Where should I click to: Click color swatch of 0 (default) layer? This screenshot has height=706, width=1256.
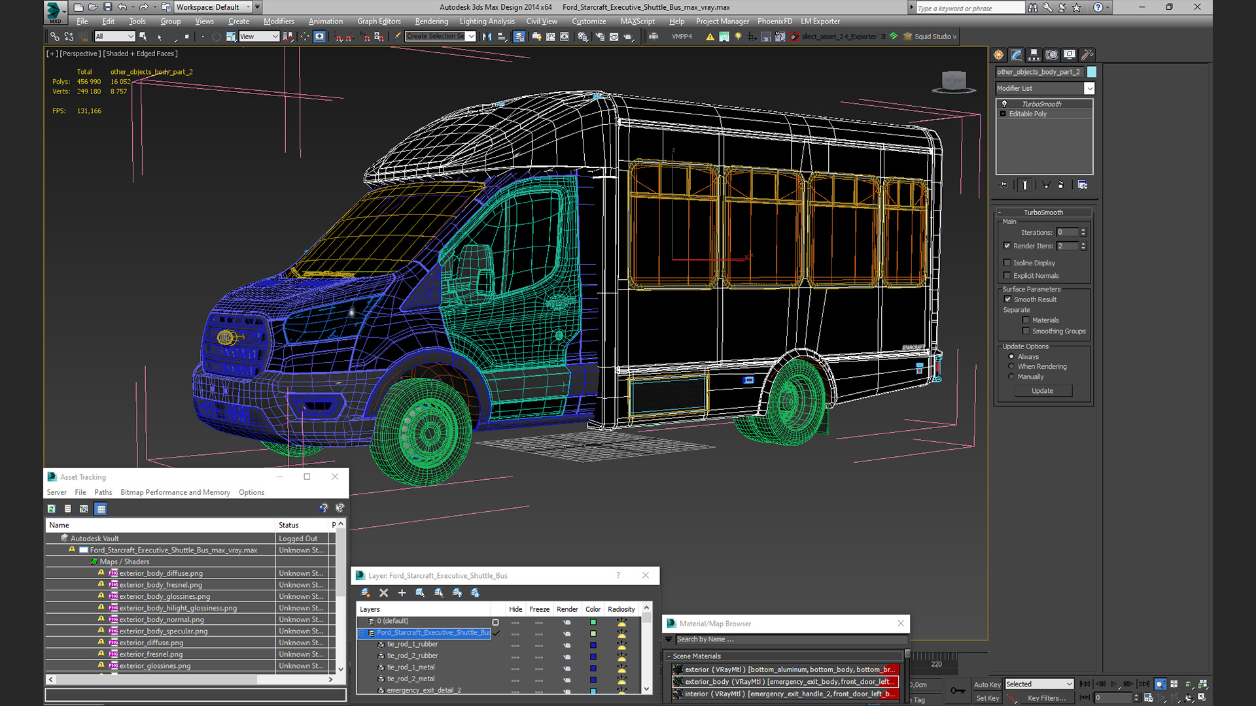(x=593, y=622)
